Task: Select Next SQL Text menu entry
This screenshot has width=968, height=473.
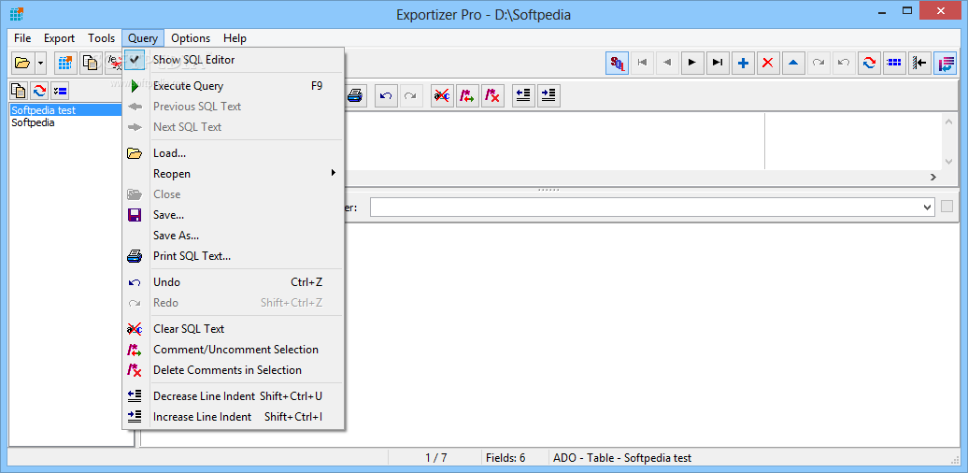Action: click(233, 126)
